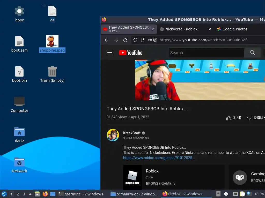Open the Firefox - 2 windows taskbar group
The width and height of the screenshot is (265, 198).
pos(186,194)
